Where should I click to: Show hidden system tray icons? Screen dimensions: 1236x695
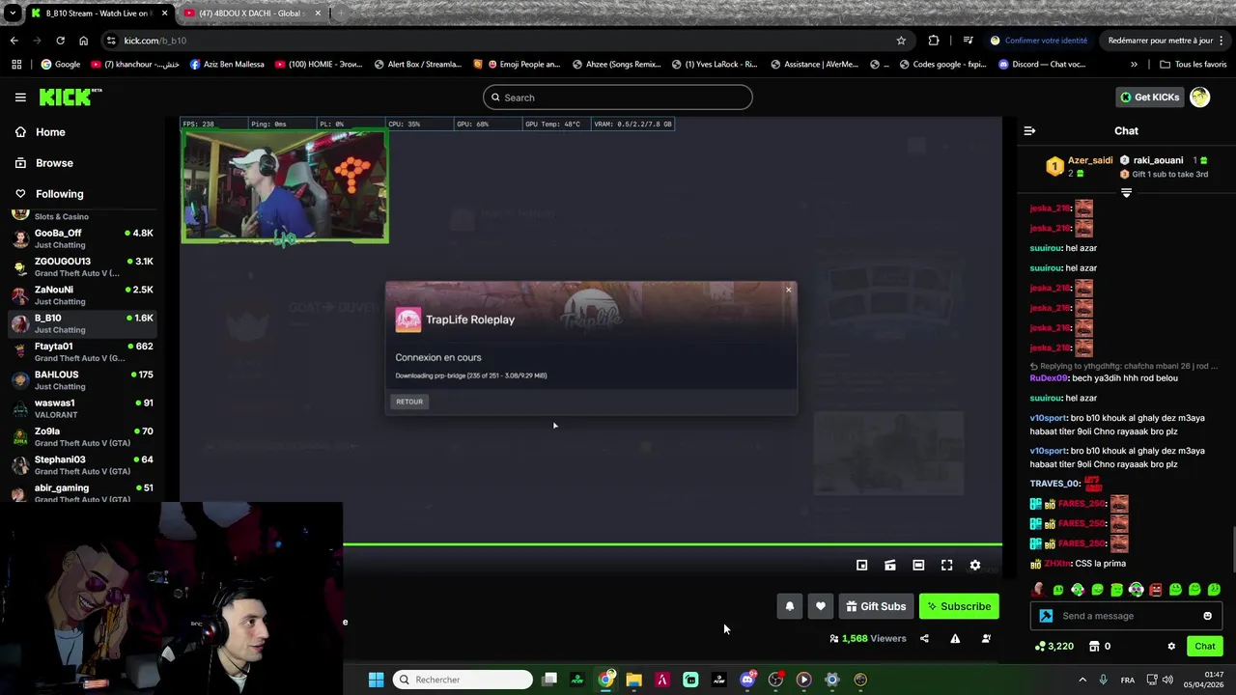click(1082, 680)
